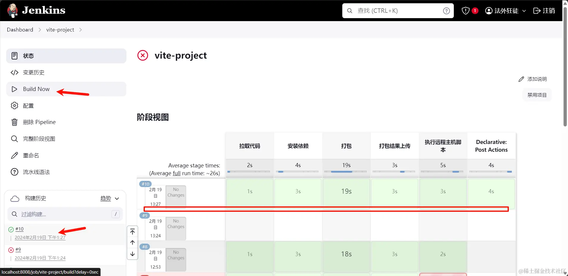Click the 拉取代码 average time progress bar
Image resolution: width=568 pixels, height=276 pixels.
click(x=249, y=172)
